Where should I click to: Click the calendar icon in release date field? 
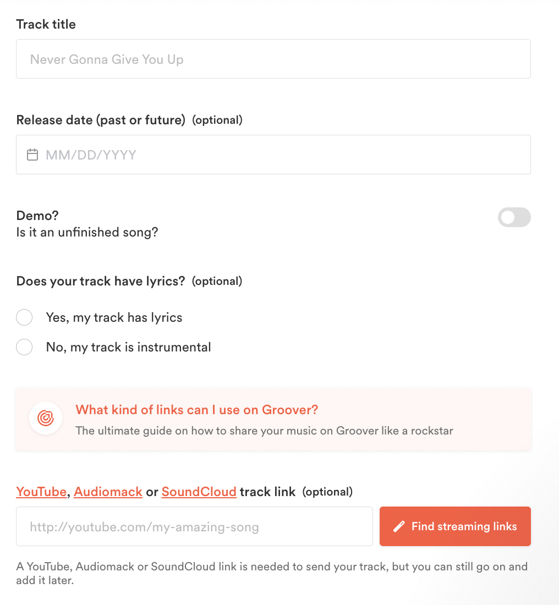[x=32, y=155]
